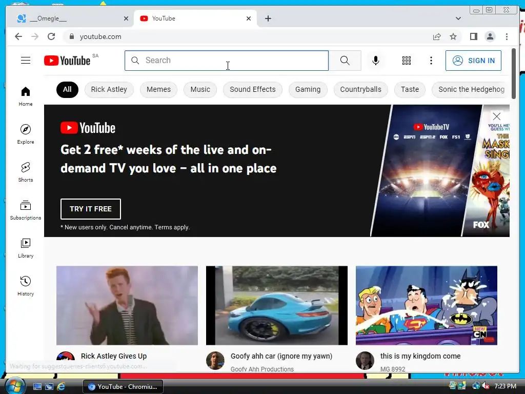Close the YouTube tab

[249, 18]
